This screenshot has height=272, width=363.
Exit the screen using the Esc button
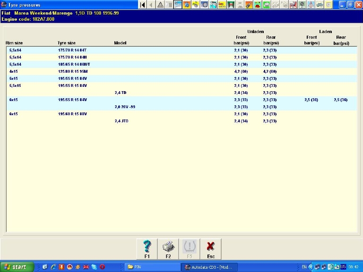tap(211, 249)
